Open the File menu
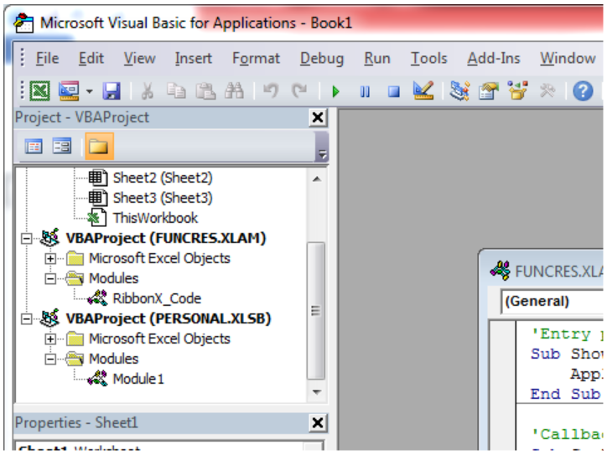This screenshot has width=607, height=455. coord(47,59)
